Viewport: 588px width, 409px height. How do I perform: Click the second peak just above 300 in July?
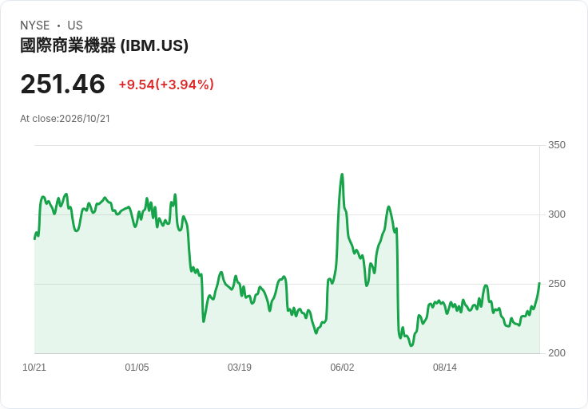pos(388,206)
